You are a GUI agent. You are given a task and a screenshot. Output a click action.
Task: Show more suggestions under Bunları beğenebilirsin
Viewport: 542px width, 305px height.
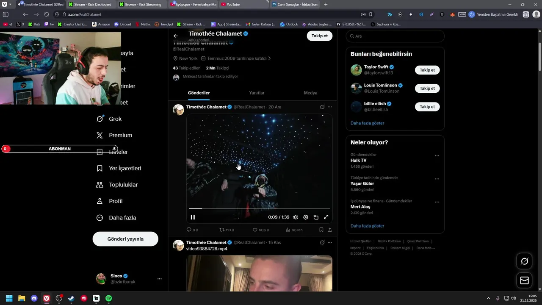[368, 123]
